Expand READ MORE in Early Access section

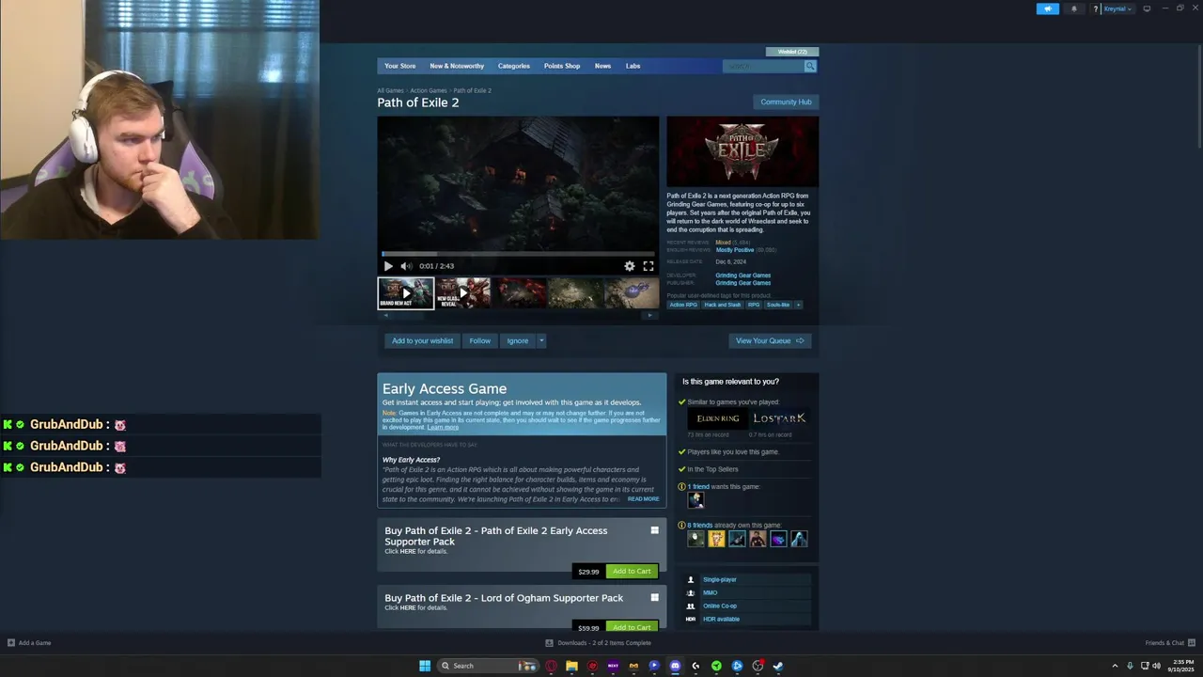(x=643, y=499)
